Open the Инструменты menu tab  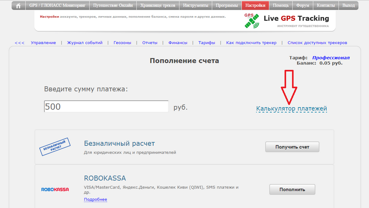(197, 6)
